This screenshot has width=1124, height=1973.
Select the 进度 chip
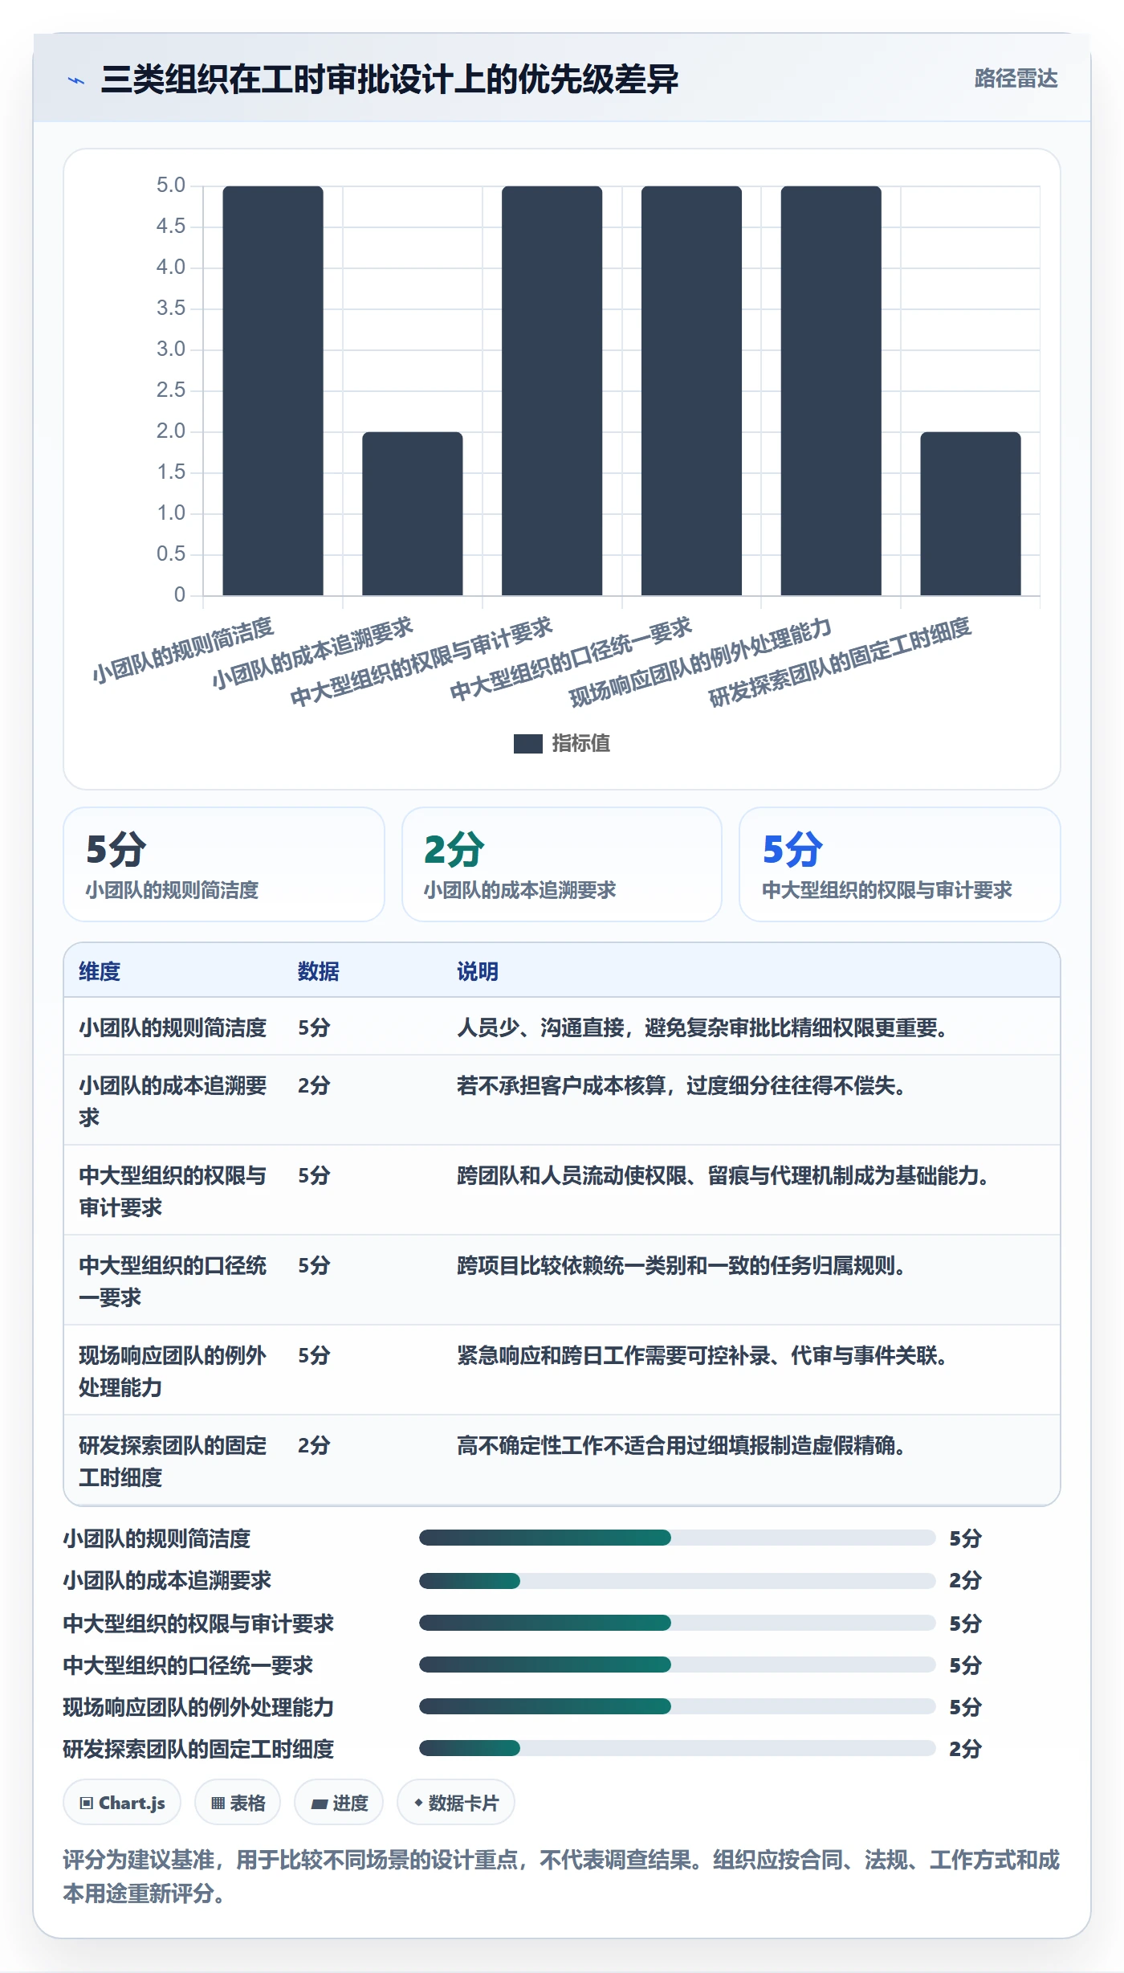(x=339, y=1803)
